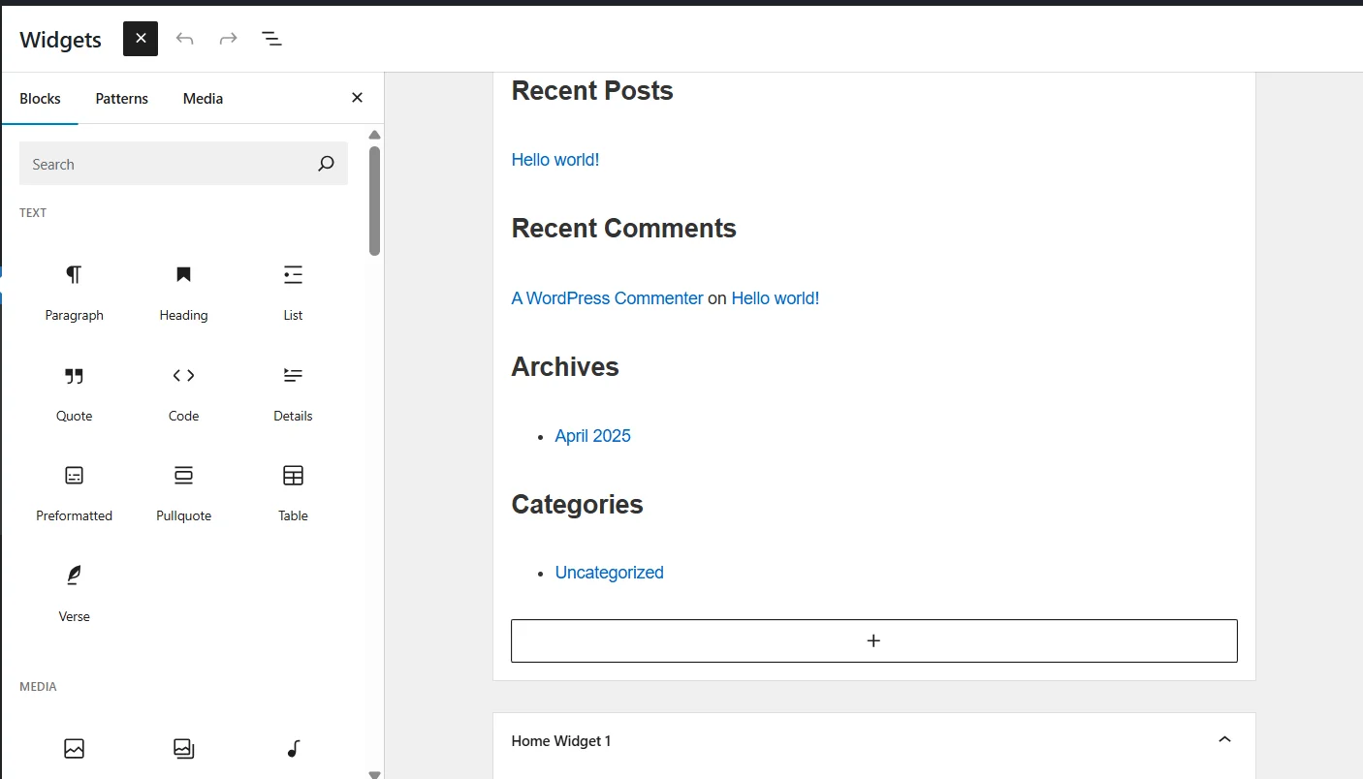The width and height of the screenshot is (1363, 779).
Task: Click the inserter scrollbar down arrow
Action: (374, 773)
